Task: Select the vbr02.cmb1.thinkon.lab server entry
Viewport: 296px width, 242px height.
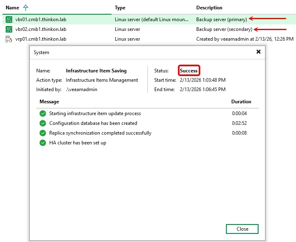Action: point(41,29)
